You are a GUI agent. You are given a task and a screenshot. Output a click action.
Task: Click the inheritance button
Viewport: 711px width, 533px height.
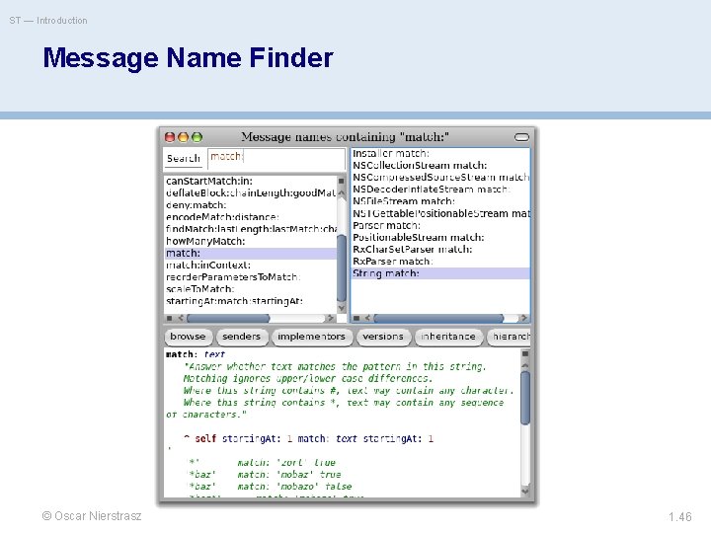448,337
